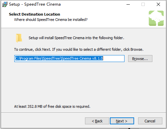Continue installation with Next >
Image resolution: width=167 pixels, height=129 pixels.
tap(122, 121)
